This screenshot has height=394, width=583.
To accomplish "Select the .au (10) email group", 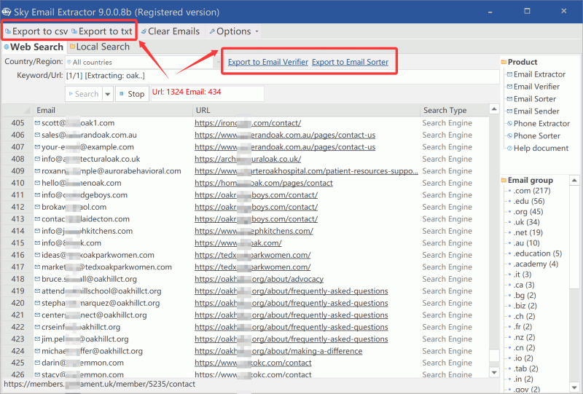I will click(x=526, y=243).
